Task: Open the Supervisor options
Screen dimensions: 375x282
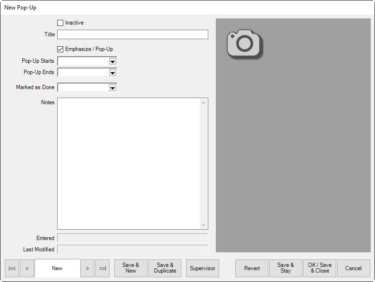Action: [203, 268]
